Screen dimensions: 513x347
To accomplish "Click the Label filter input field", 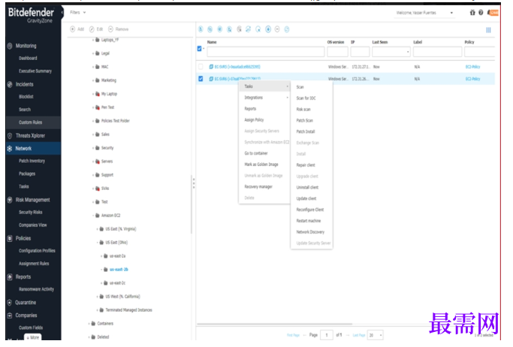I will pyautogui.click(x=437, y=52).
